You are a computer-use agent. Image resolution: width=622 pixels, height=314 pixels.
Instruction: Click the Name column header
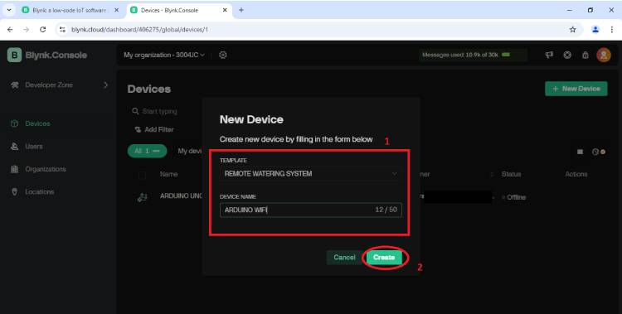click(168, 174)
